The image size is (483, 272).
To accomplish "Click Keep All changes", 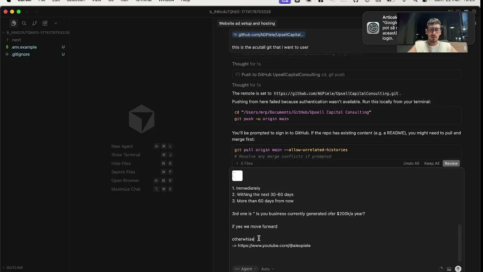I will 432,164.
